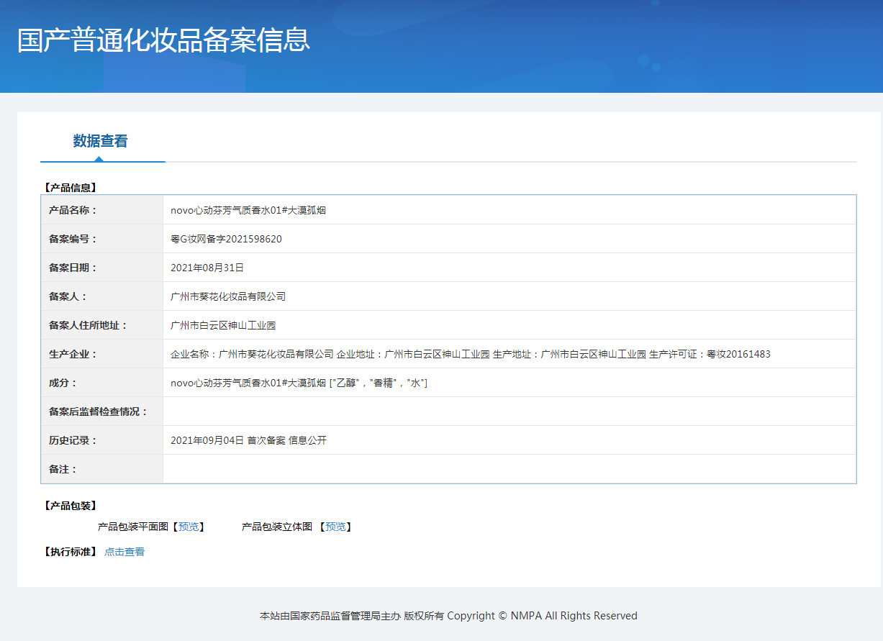Click the 生产企业 details text
The width and height of the screenshot is (883, 641).
(x=470, y=354)
